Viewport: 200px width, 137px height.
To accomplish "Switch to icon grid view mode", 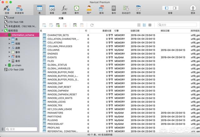I will 139,25.
